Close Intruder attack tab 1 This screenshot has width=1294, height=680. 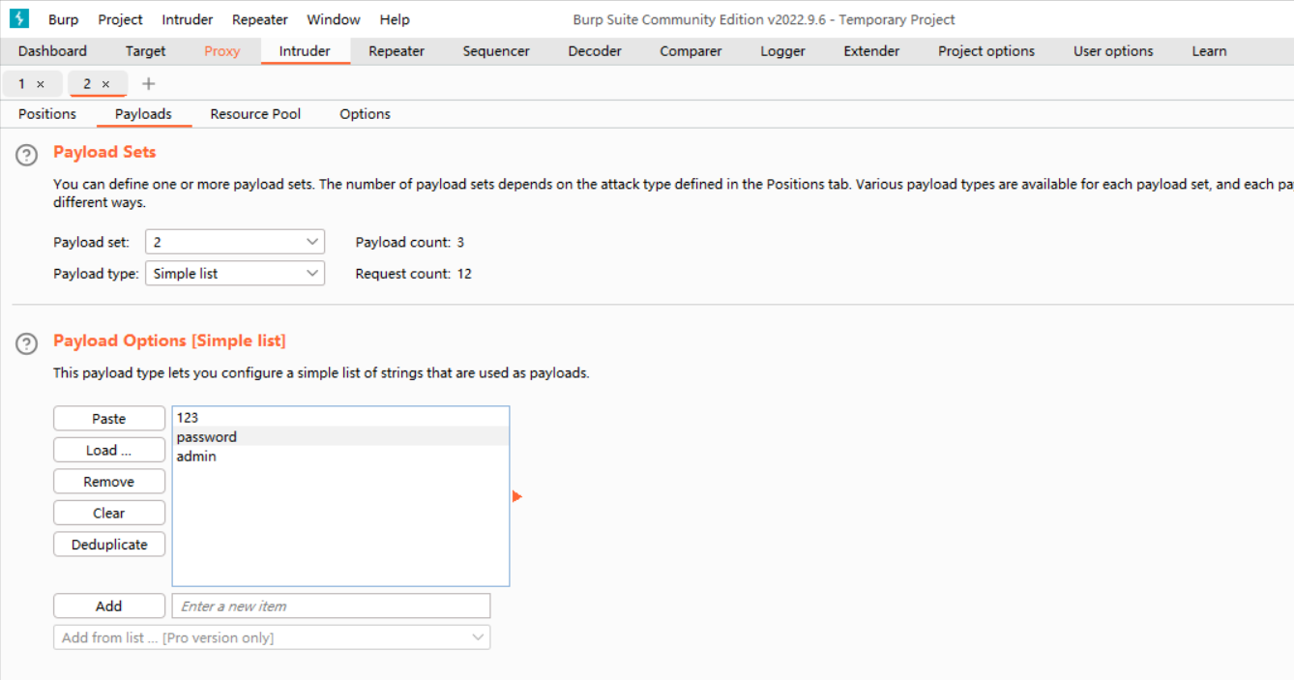pos(41,84)
